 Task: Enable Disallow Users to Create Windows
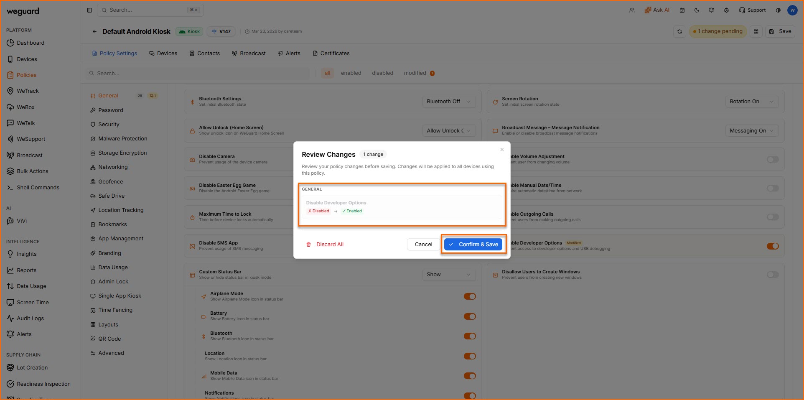pos(772,275)
